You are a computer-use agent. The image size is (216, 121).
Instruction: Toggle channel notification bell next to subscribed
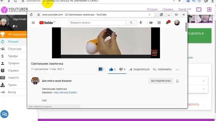pyautogui.click(x=177, y=81)
